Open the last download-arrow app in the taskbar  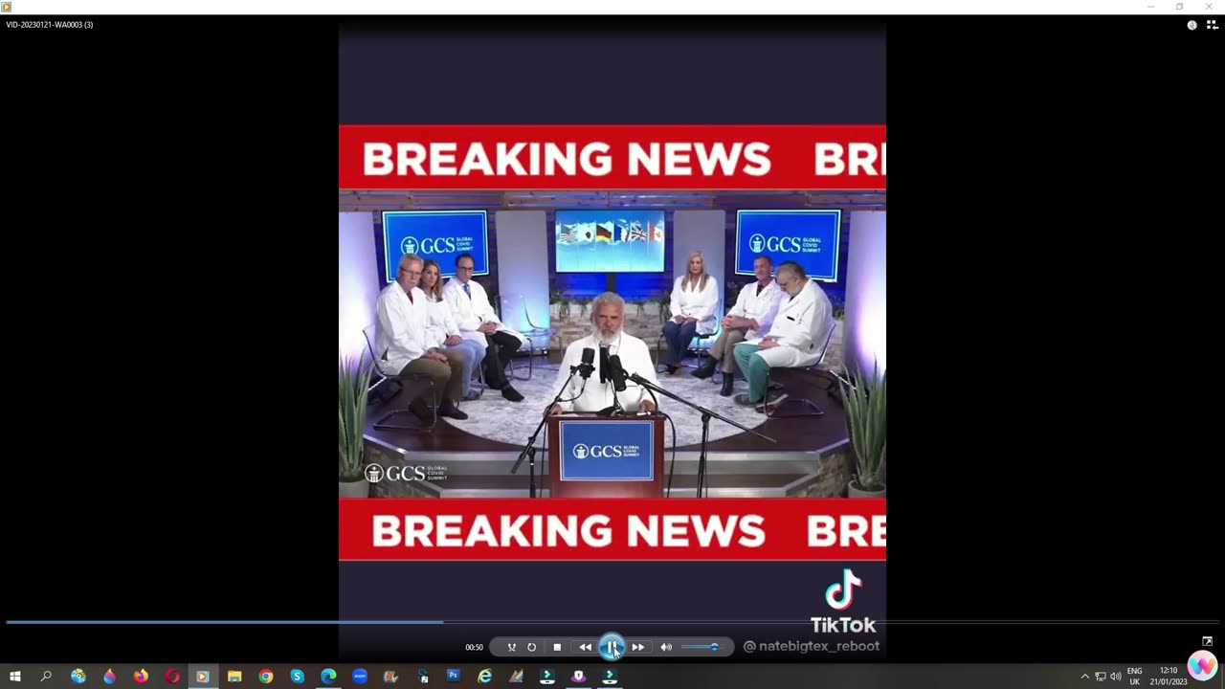[x=610, y=677]
